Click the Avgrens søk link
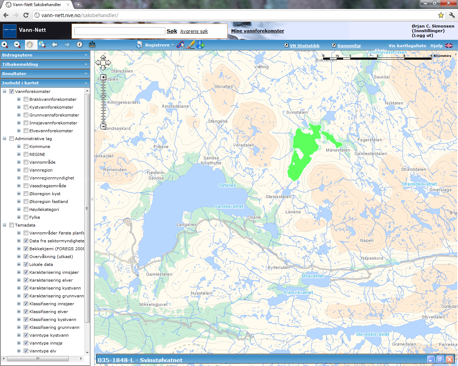The width and height of the screenshot is (458, 366). point(194,31)
